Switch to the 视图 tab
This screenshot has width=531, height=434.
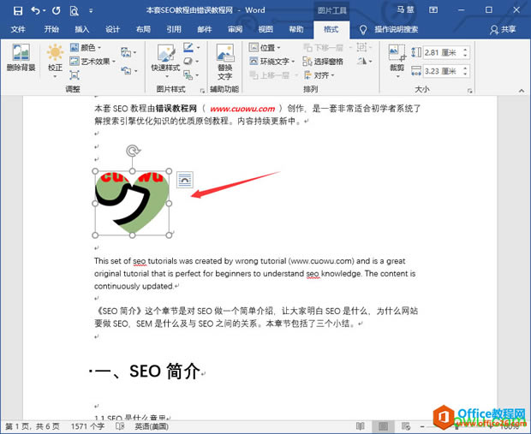point(265,29)
